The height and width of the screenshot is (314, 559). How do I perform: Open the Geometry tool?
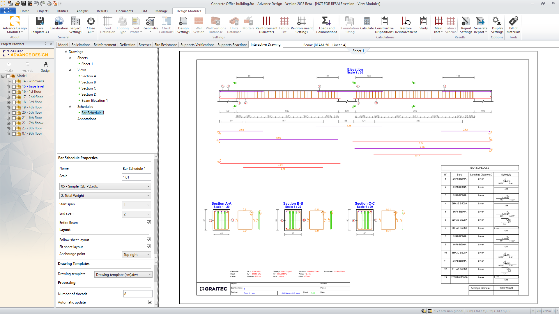(151, 25)
